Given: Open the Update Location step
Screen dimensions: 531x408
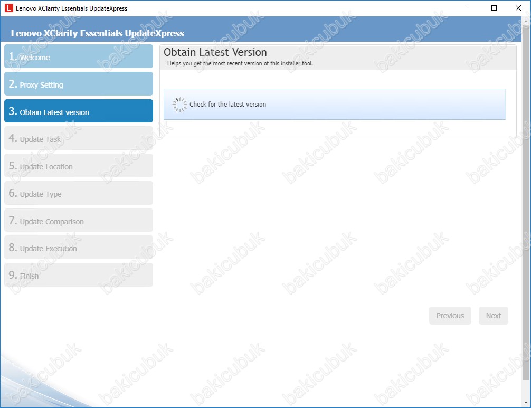Looking at the screenshot, I should [79, 166].
